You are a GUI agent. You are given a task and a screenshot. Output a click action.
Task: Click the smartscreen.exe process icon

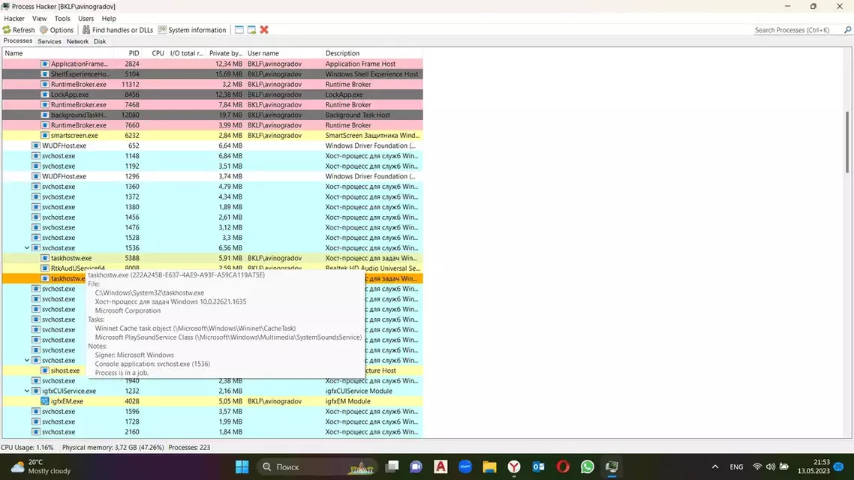(45, 136)
